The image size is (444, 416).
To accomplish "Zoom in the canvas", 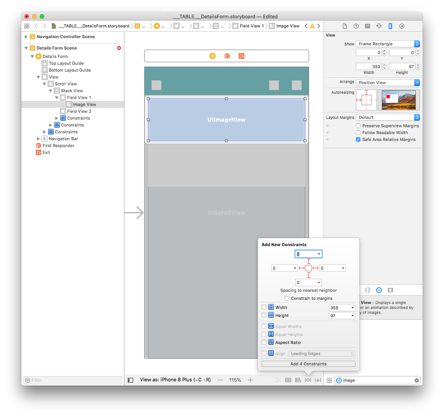I will (x=250, y=380).
